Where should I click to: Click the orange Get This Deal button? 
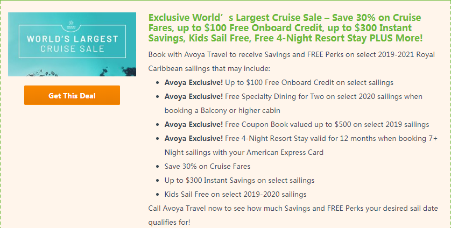[72, 95]
